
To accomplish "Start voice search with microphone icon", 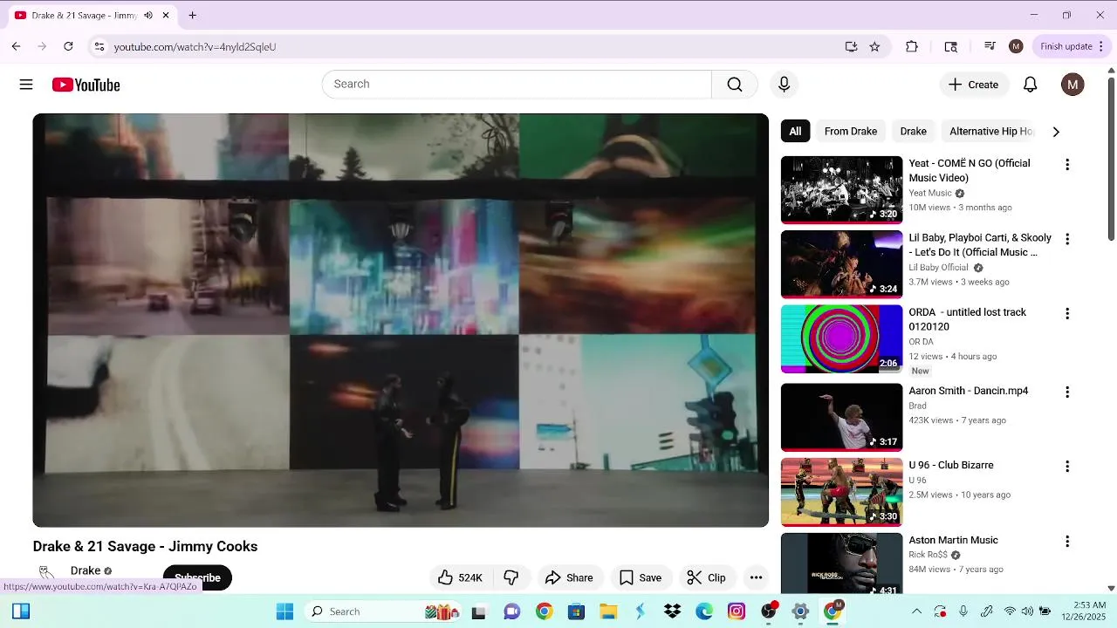I will coord(784,85).
